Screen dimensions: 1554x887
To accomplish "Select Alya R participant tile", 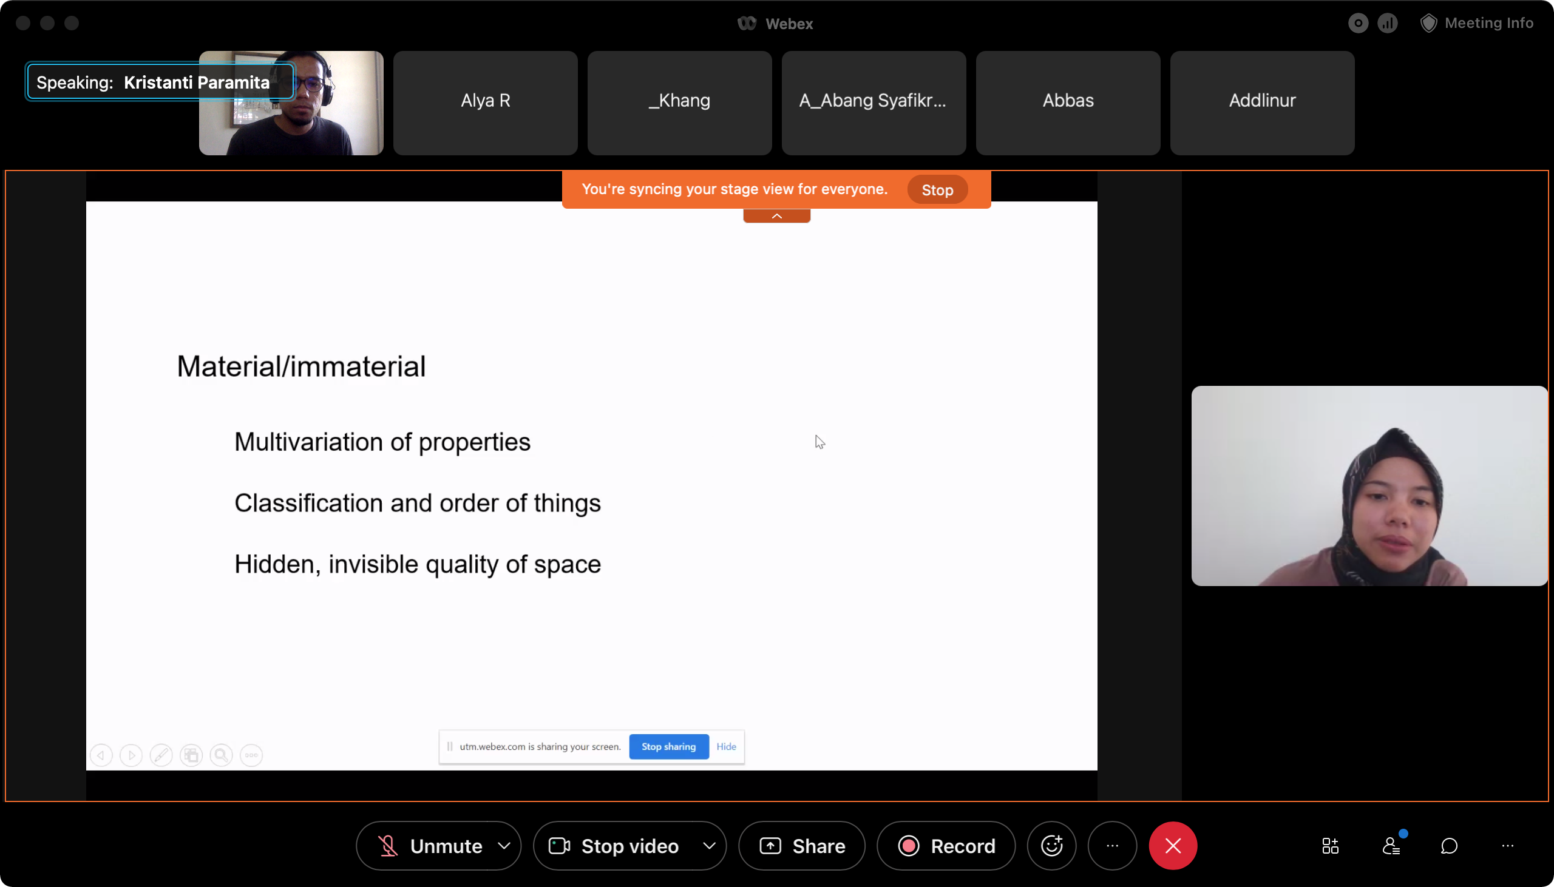I will (x=485, y=103).
